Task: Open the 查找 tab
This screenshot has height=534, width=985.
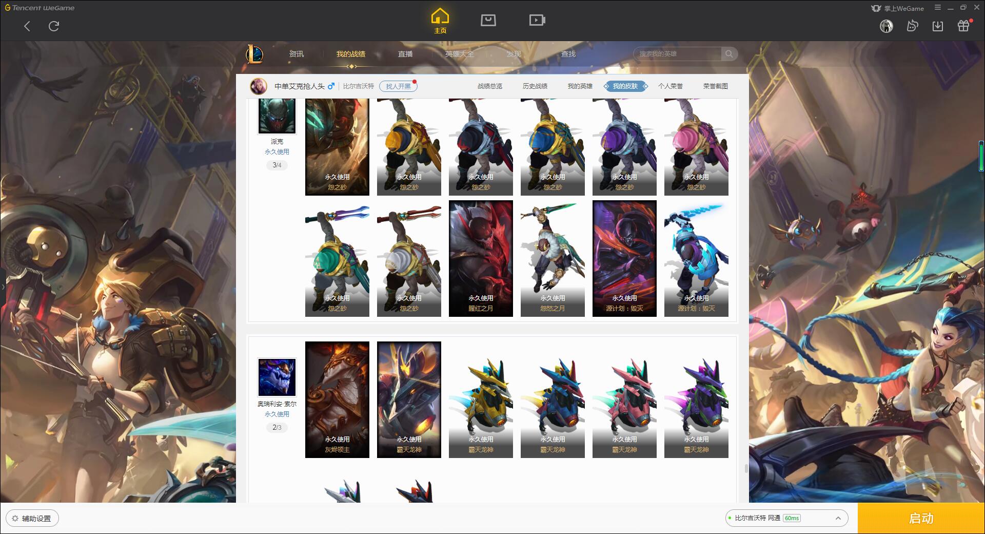Action: tap(568, 54)
